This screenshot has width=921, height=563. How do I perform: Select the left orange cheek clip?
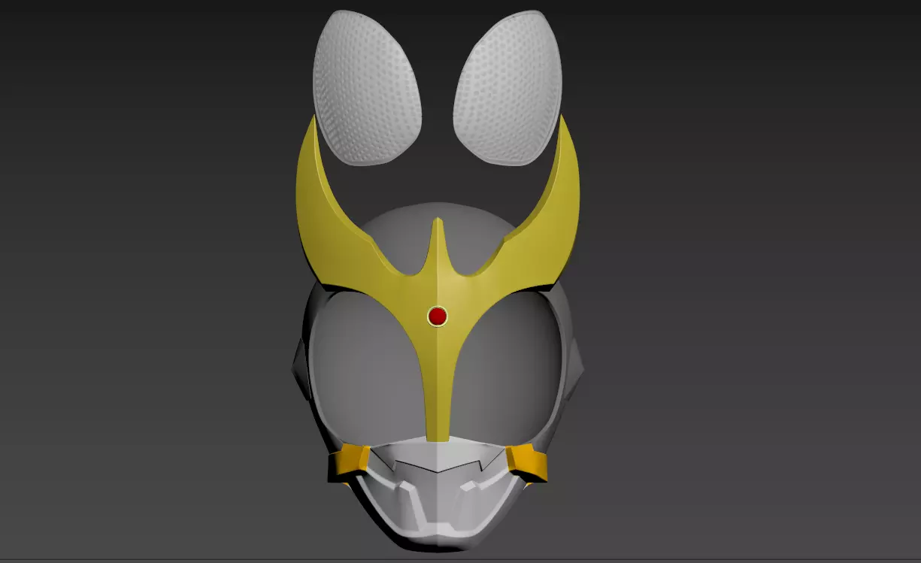coord(349,462)
